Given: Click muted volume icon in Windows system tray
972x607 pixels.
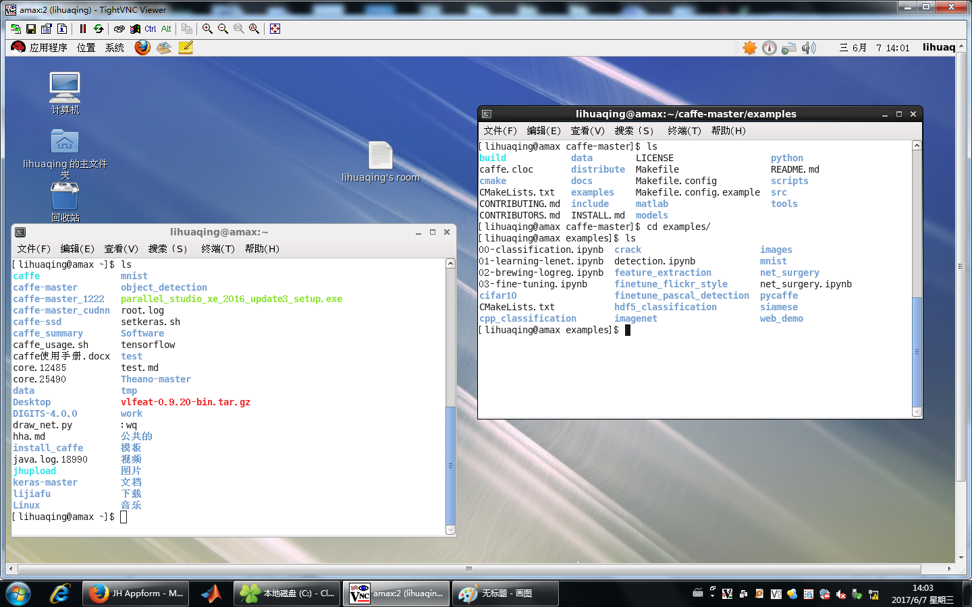Looking at the screenshot, I should point(841,594).
